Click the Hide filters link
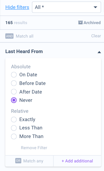The width and height of the screenshot is (104, 171). click(x=17, y=7)
